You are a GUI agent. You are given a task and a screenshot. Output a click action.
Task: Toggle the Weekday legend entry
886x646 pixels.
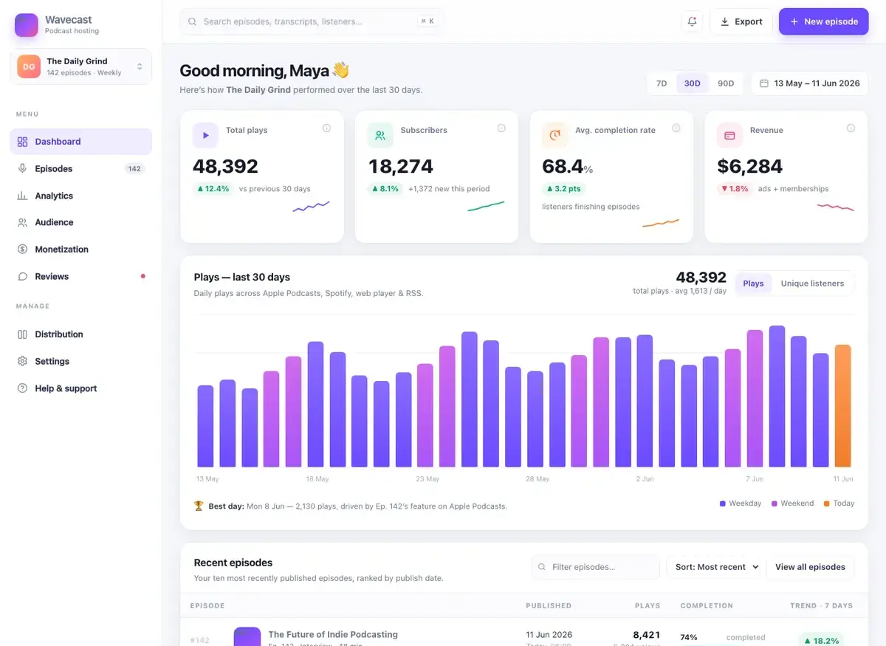point(741,504)
